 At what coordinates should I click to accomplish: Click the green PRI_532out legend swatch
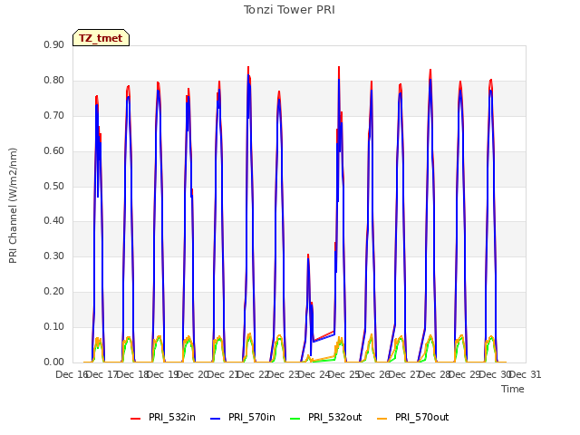tap(295, 419)
